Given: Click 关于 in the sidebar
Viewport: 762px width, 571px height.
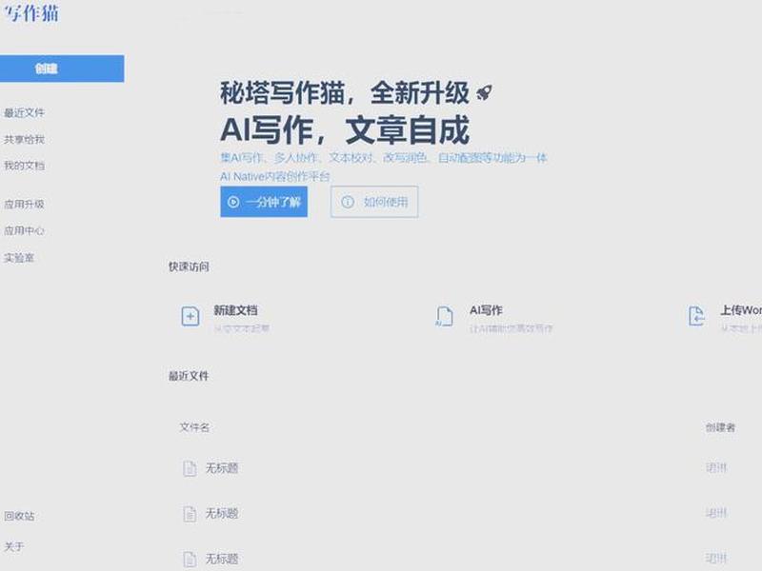Looking at the screenshot, I should click(14, 546).
